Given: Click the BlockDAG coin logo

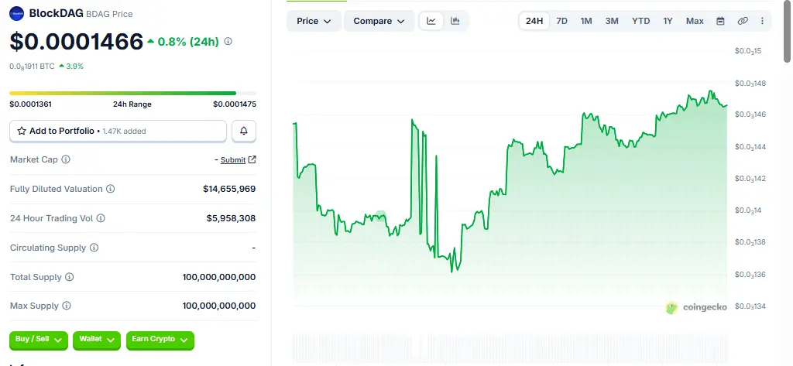Looking at the screenshot, I should pos(17,12).
